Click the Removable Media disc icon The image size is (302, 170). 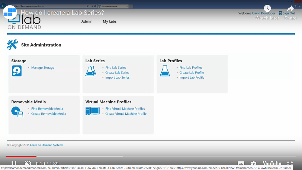click(17, 112)
